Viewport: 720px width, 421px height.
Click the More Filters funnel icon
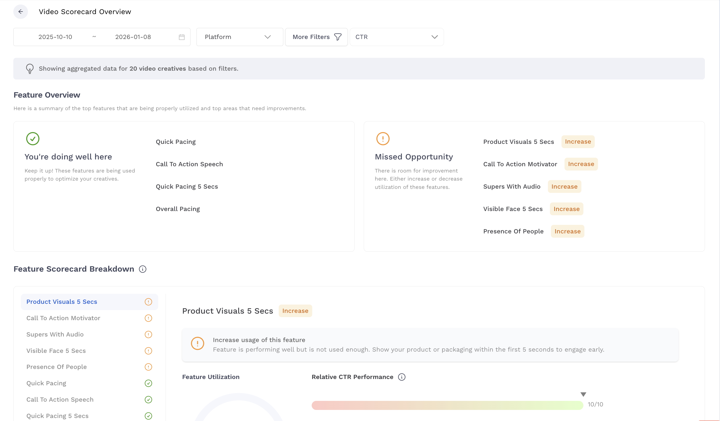click(x=338, y=37)
